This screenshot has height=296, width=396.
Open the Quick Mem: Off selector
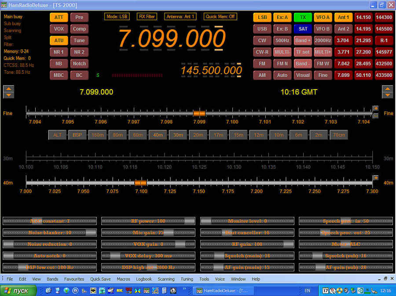220,17
